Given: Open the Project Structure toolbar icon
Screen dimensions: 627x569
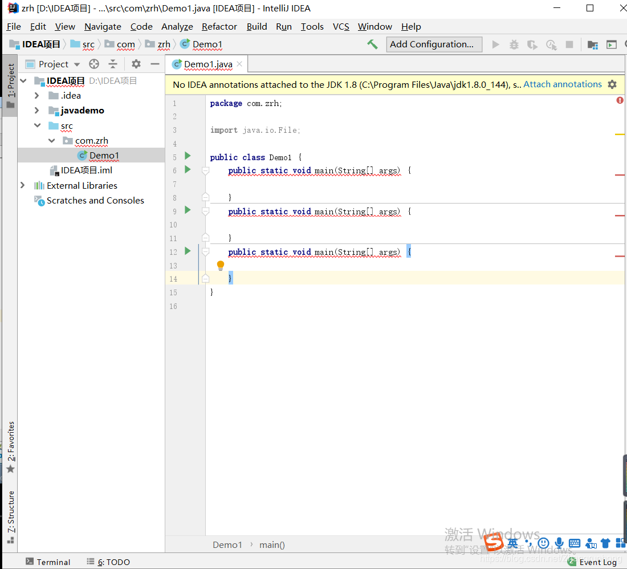Looking at the screenshot, I should coord(593,44).
